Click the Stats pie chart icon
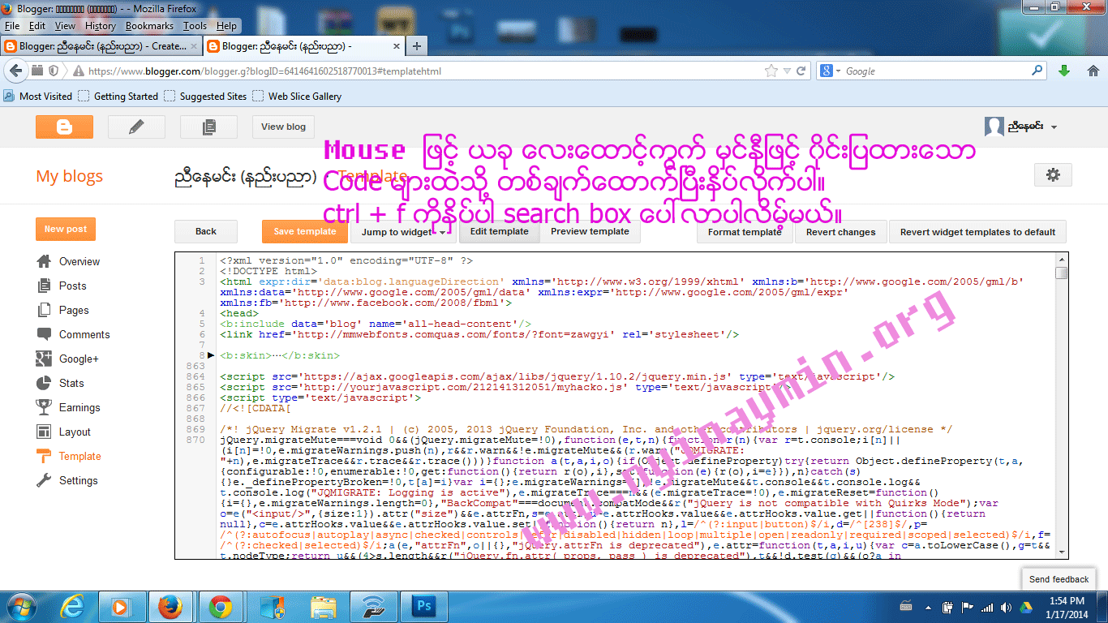Screen dimensions: 1108x623 [x=44, y=383]
